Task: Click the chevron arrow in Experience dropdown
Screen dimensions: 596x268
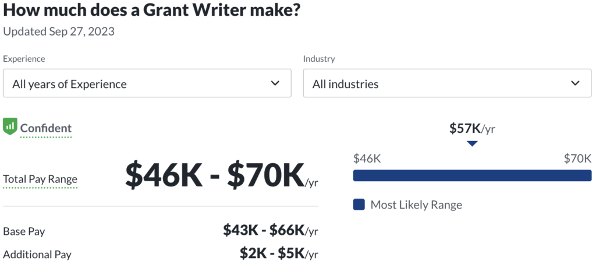Action: 275,83
